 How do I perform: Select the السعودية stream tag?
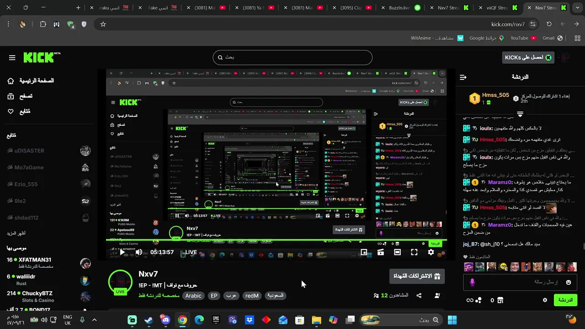coord(276,296)
